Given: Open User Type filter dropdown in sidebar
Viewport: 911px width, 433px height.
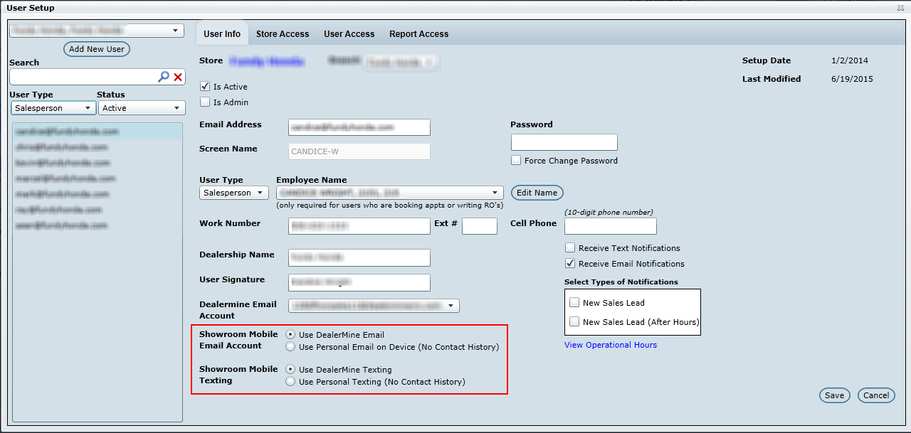Looking at the screenshot, I should [x=53, y=108].
